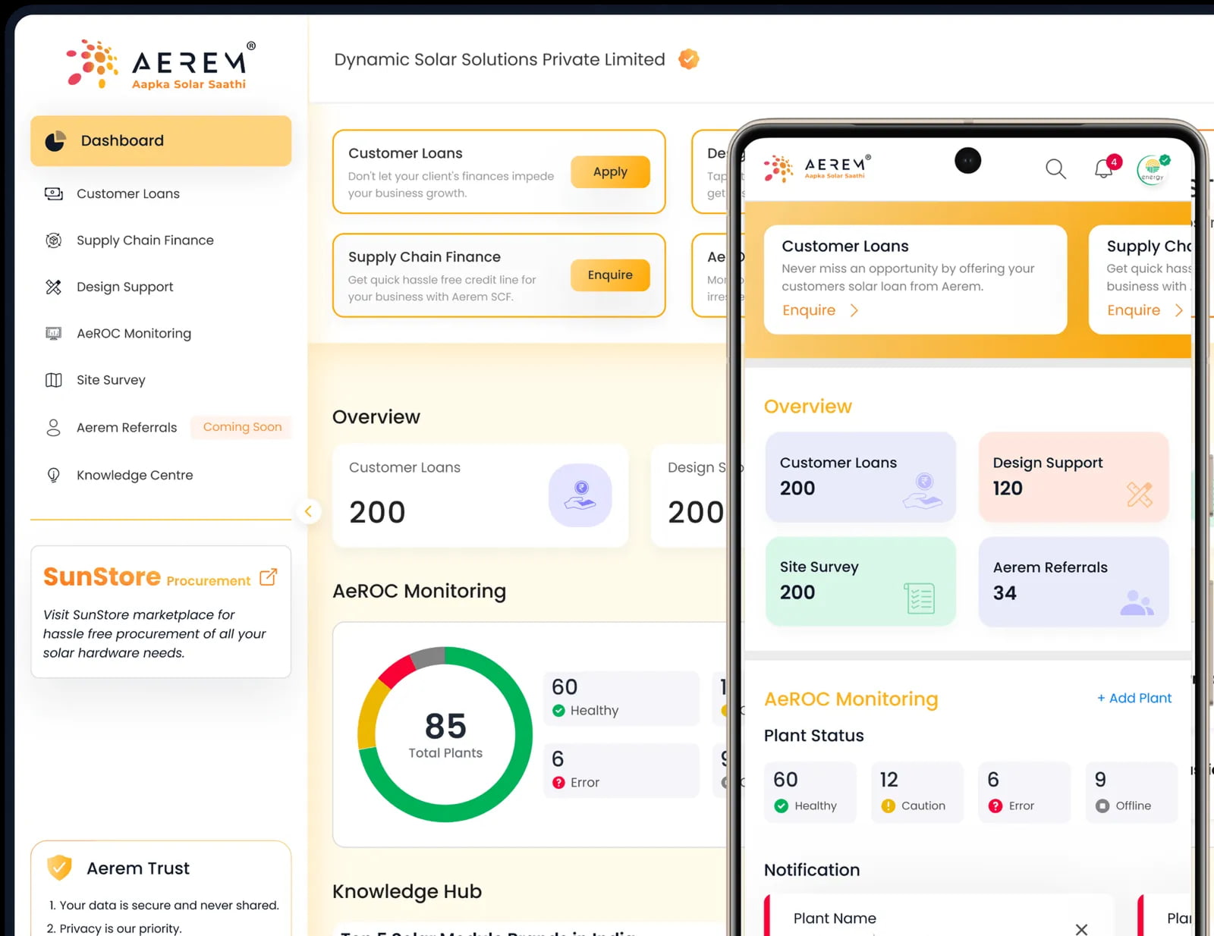Click the Aerem Trust shield badge
1214x936 pixels.
(60, 867)
